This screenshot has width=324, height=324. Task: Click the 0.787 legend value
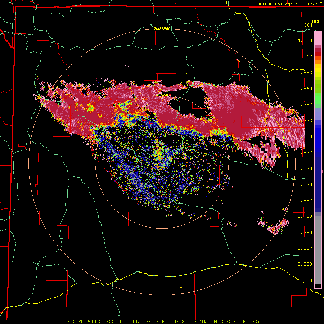[305, 104]
